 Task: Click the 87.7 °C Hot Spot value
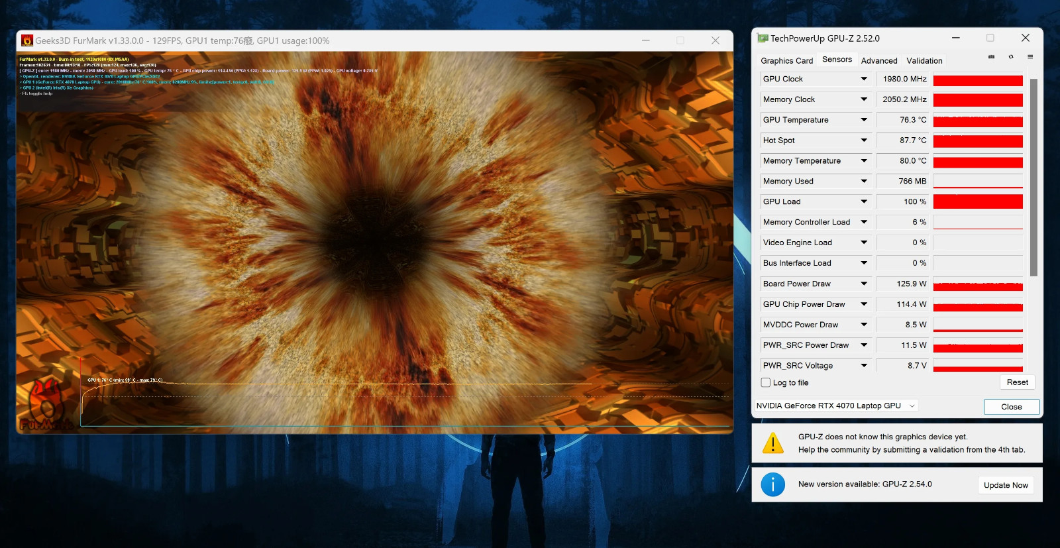(x=904, y=140)
